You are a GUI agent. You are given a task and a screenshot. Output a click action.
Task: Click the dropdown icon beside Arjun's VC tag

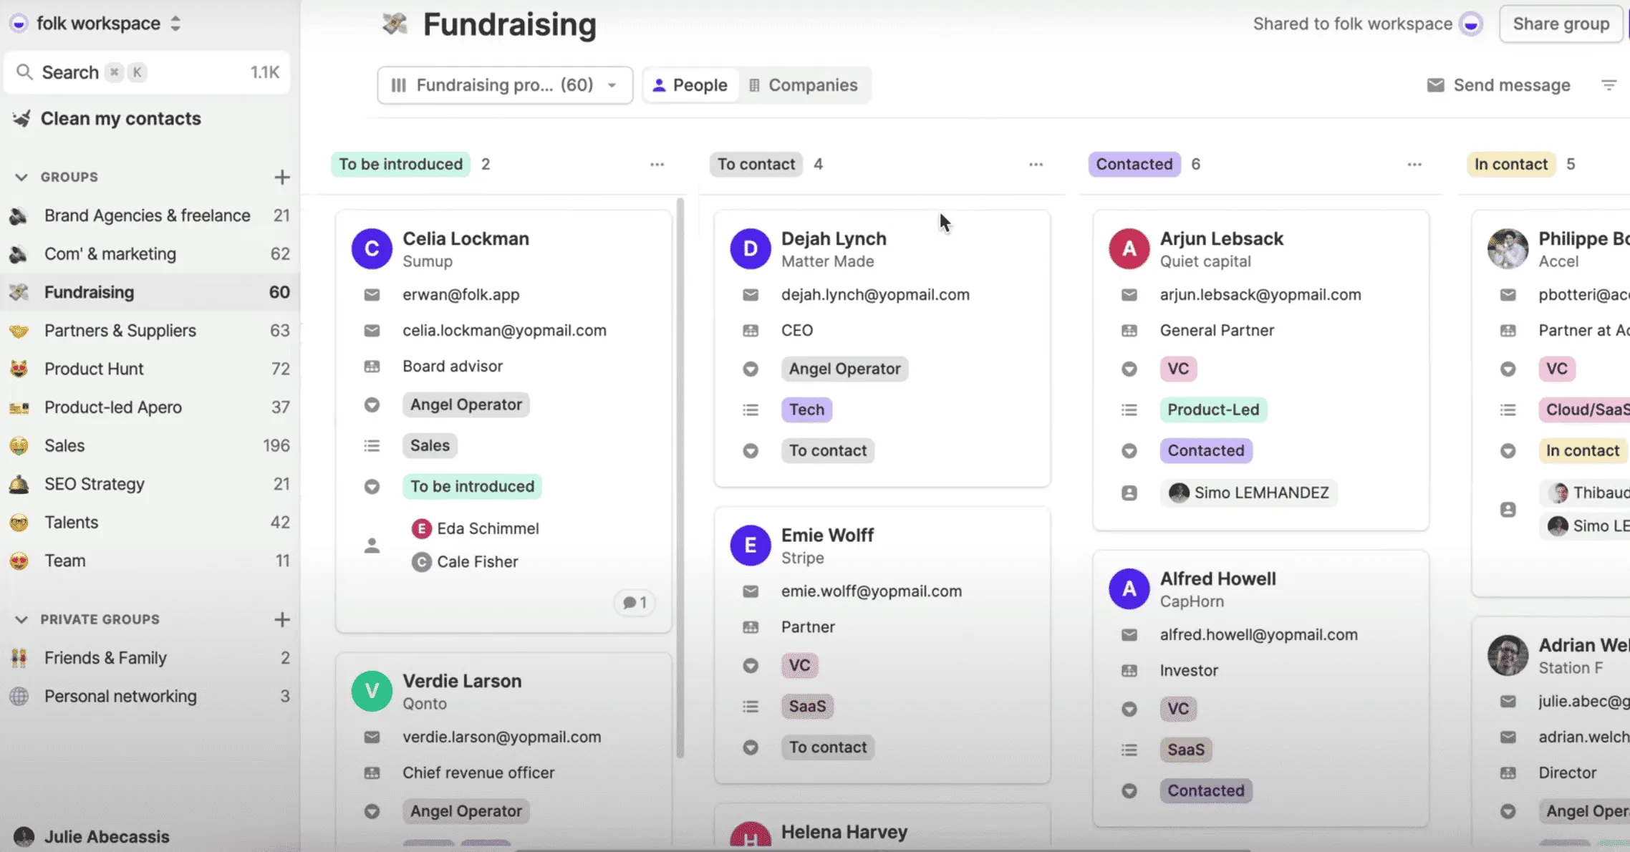pos(1129,369)
